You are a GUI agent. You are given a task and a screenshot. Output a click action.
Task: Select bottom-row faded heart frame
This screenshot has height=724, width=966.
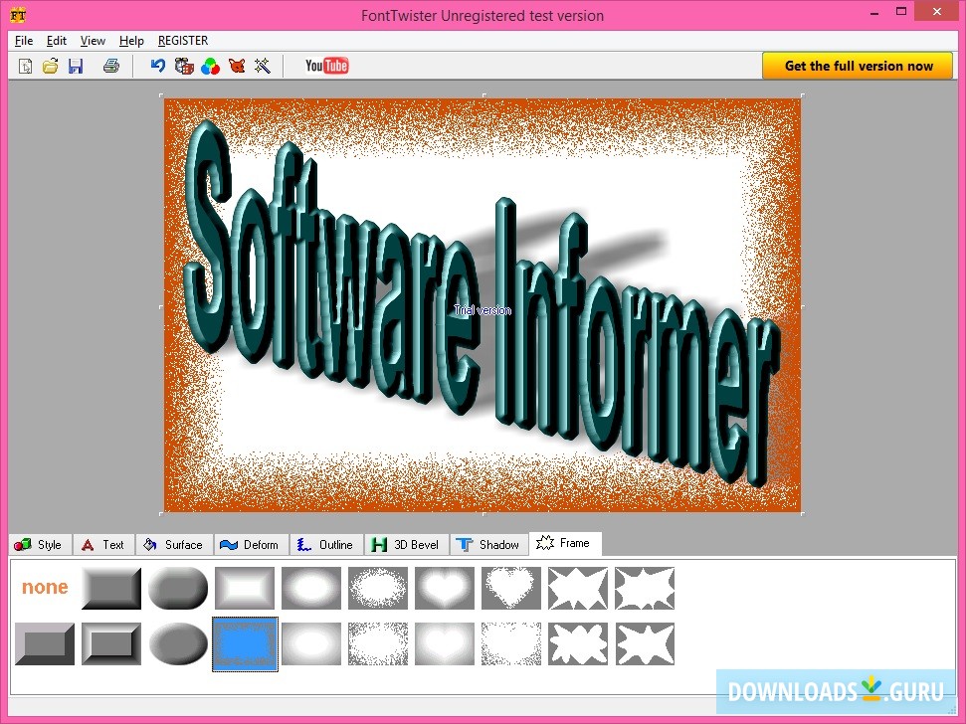(444, 644)
